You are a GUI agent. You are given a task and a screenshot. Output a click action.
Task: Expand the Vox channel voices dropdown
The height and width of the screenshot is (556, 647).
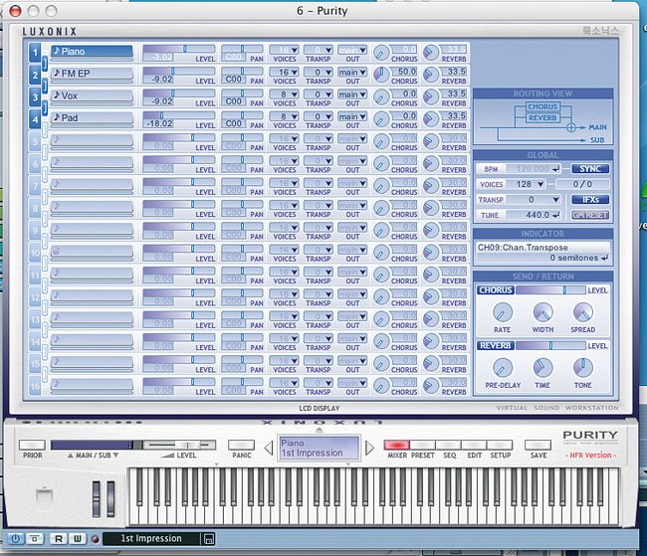pyautogui.click(x=286, y=95)
